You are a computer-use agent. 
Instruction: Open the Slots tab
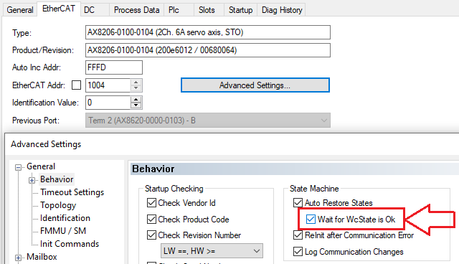(x=209, y=10)
